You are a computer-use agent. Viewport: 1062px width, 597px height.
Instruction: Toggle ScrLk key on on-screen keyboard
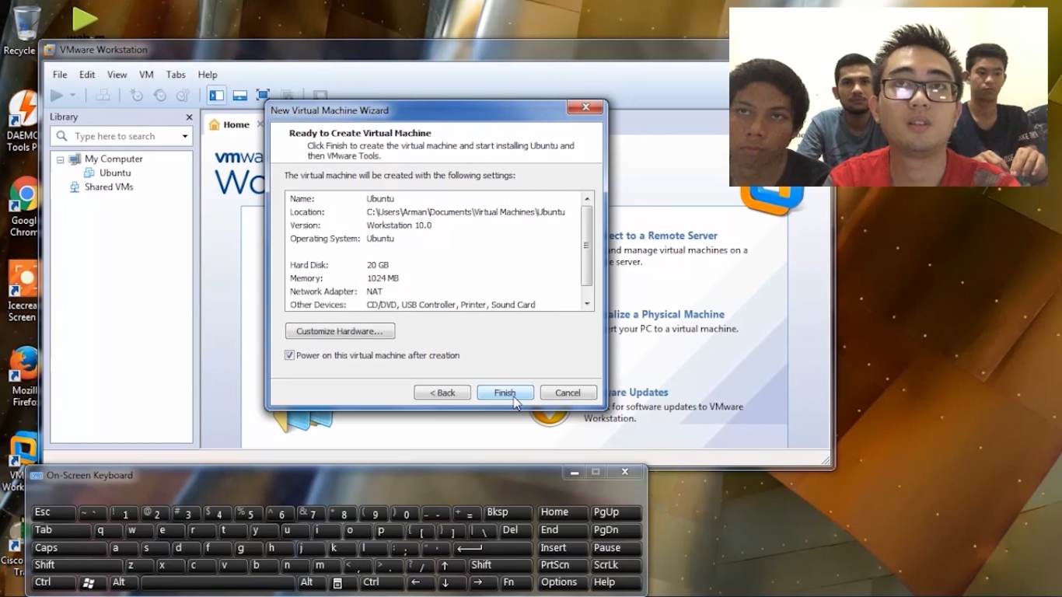(x=617, y=565)
